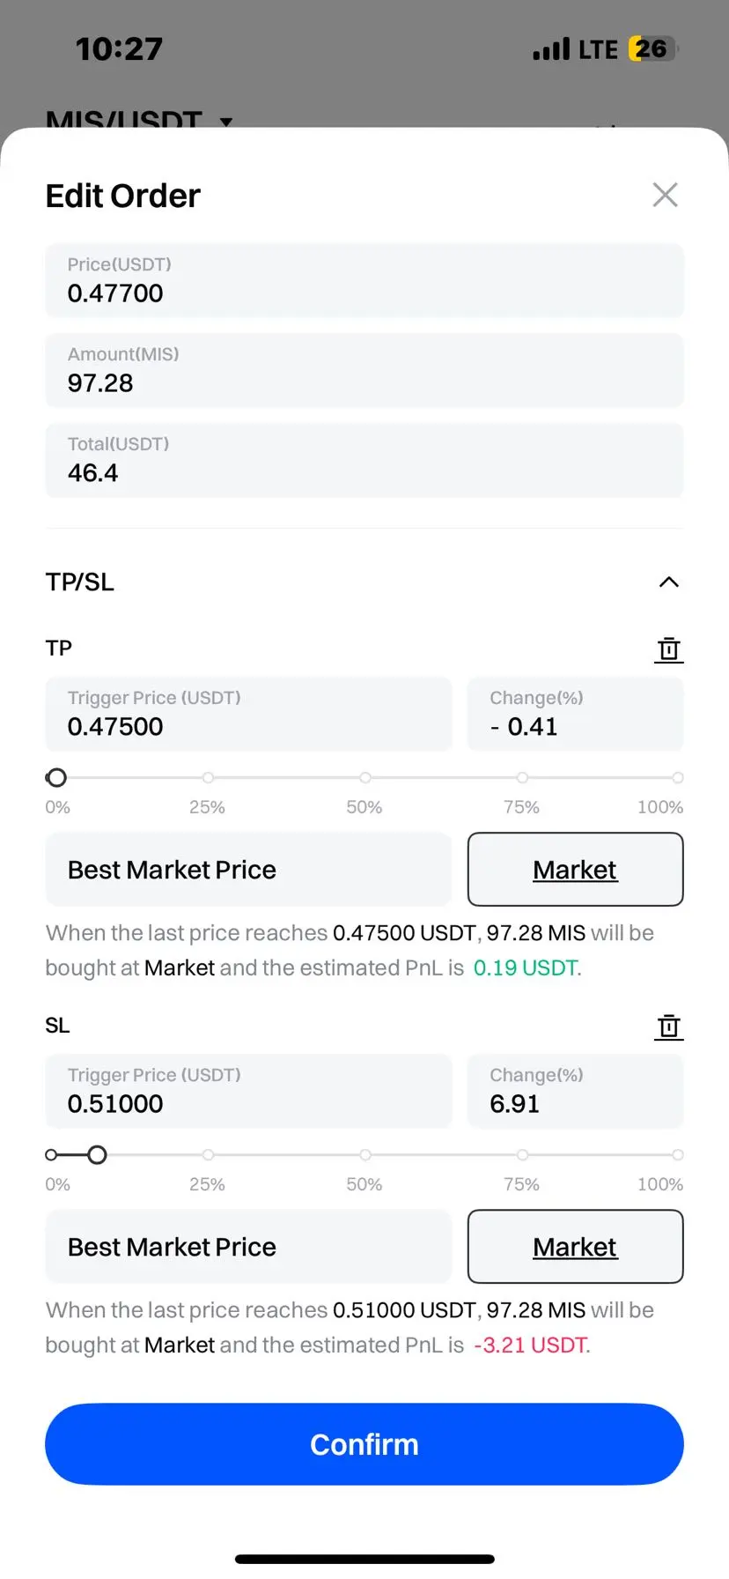Screen dimensions: 729x1579
Task: Delete the TP order with trash icon
Action: pos(668,649)
